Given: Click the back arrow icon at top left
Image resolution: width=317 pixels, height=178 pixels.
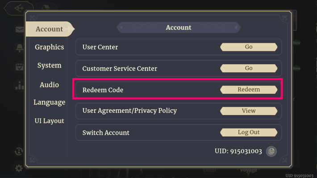Looking at the screenshot, I should coord(19,8).
